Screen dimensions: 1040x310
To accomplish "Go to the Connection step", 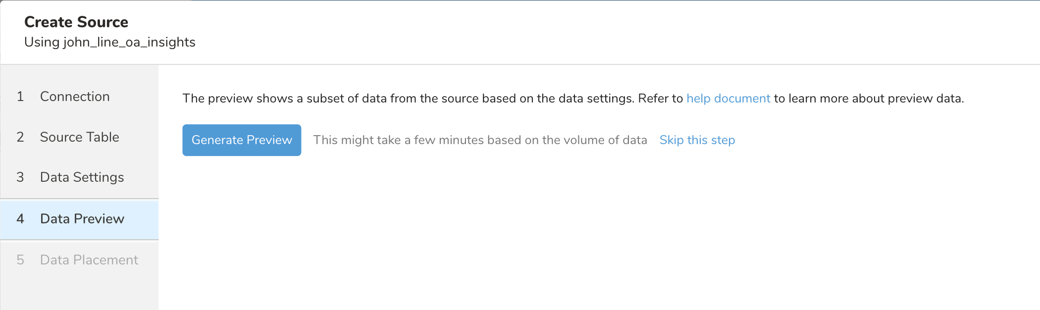I will pyautogui.click(x=75, y=97).
